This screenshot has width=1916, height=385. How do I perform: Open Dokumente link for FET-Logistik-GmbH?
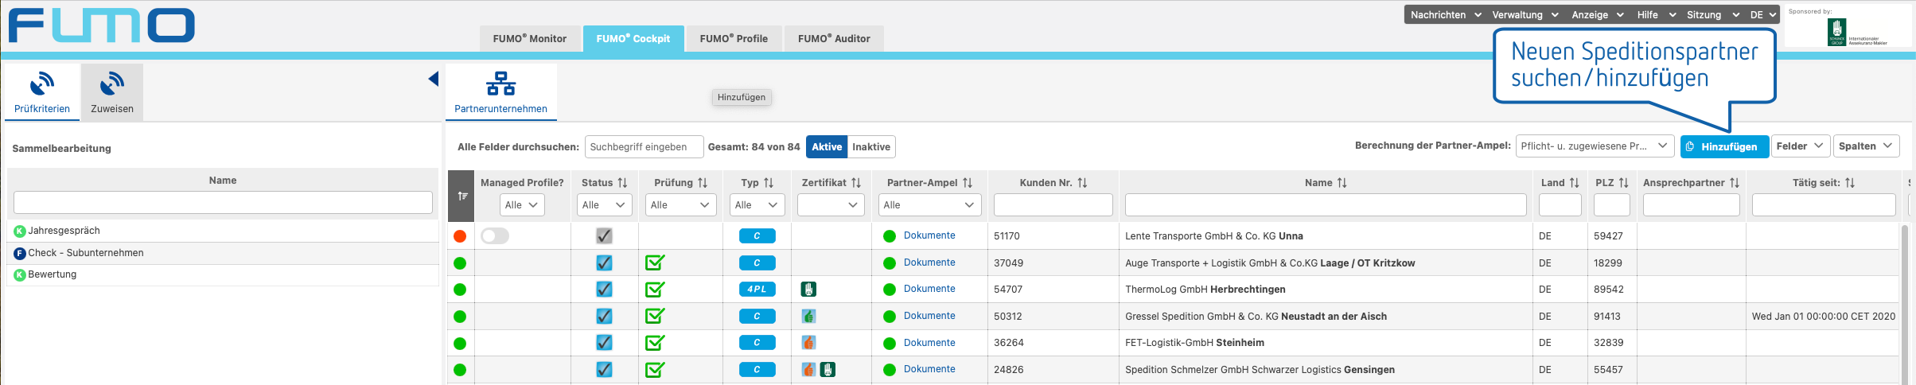click(929, 343)
